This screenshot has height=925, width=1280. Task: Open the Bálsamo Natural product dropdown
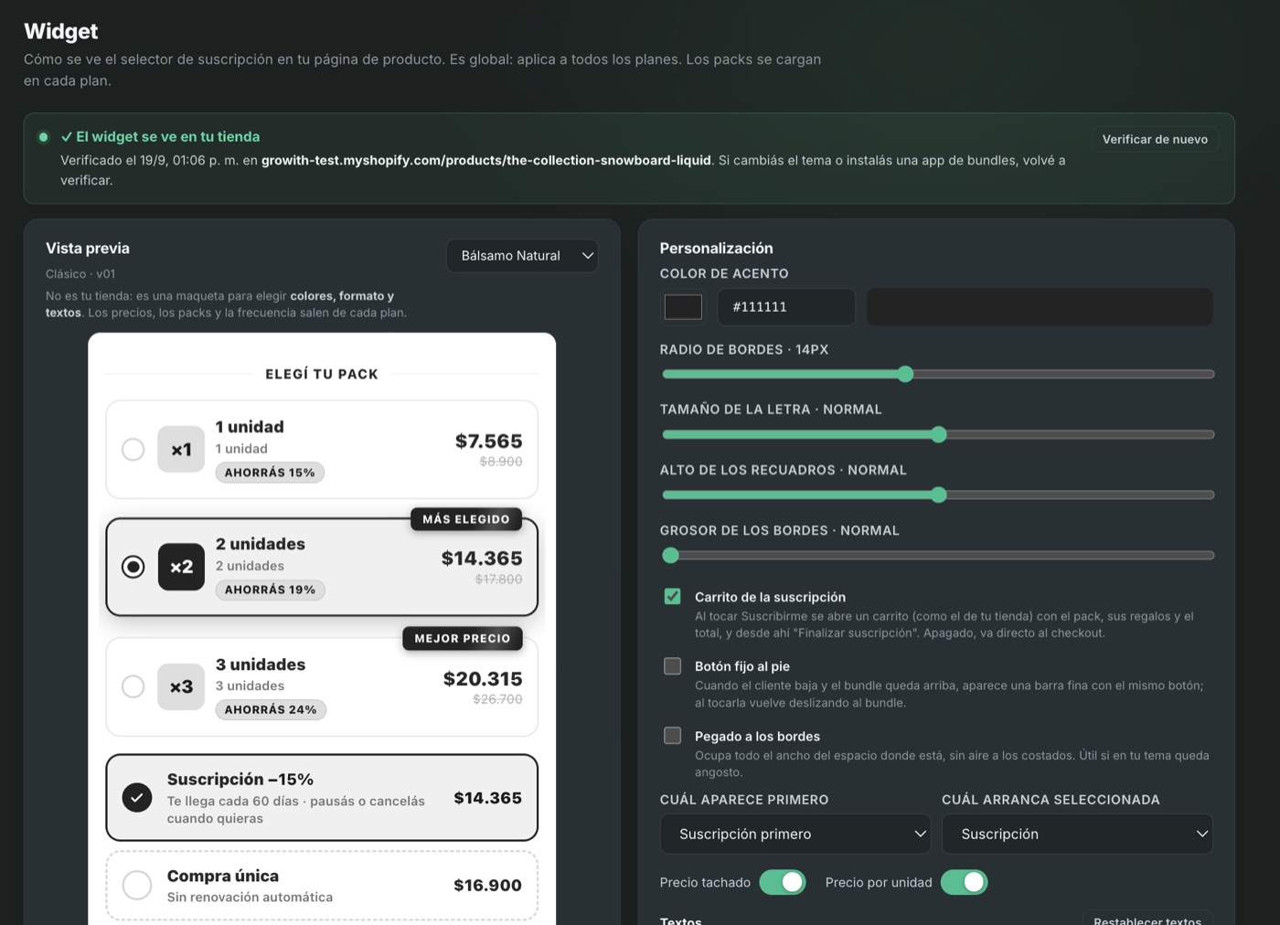(522, 256)
